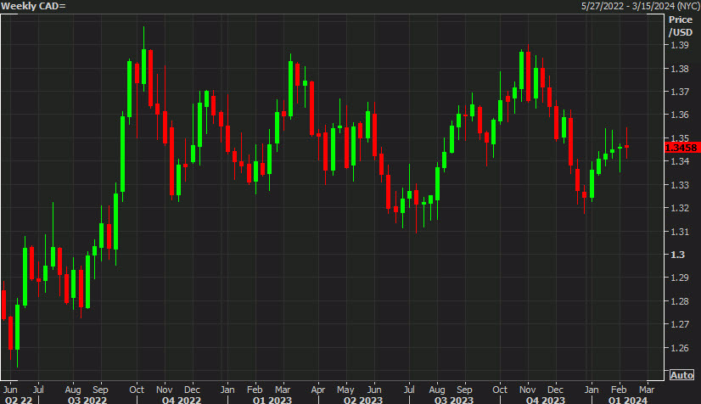The width and height of the screenshot is (701, 404).
Task: Click the 1.38 price axis label
Action: pyautogui.click(x=680, y=69)
